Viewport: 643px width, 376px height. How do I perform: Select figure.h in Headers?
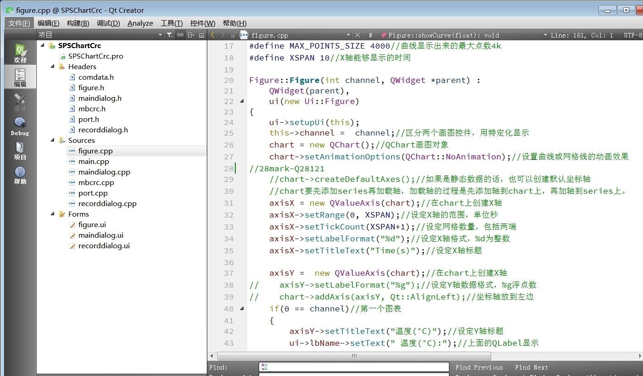pyautogui.click(x=91, y=87)
